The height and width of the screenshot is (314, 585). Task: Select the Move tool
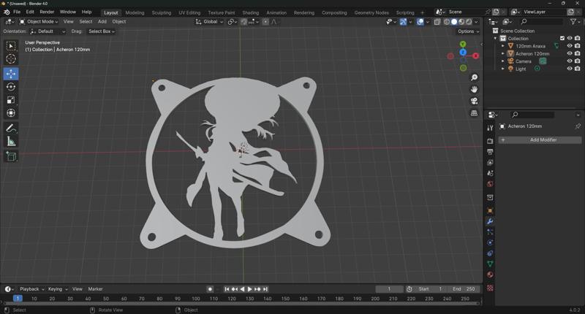pos(11,74)
